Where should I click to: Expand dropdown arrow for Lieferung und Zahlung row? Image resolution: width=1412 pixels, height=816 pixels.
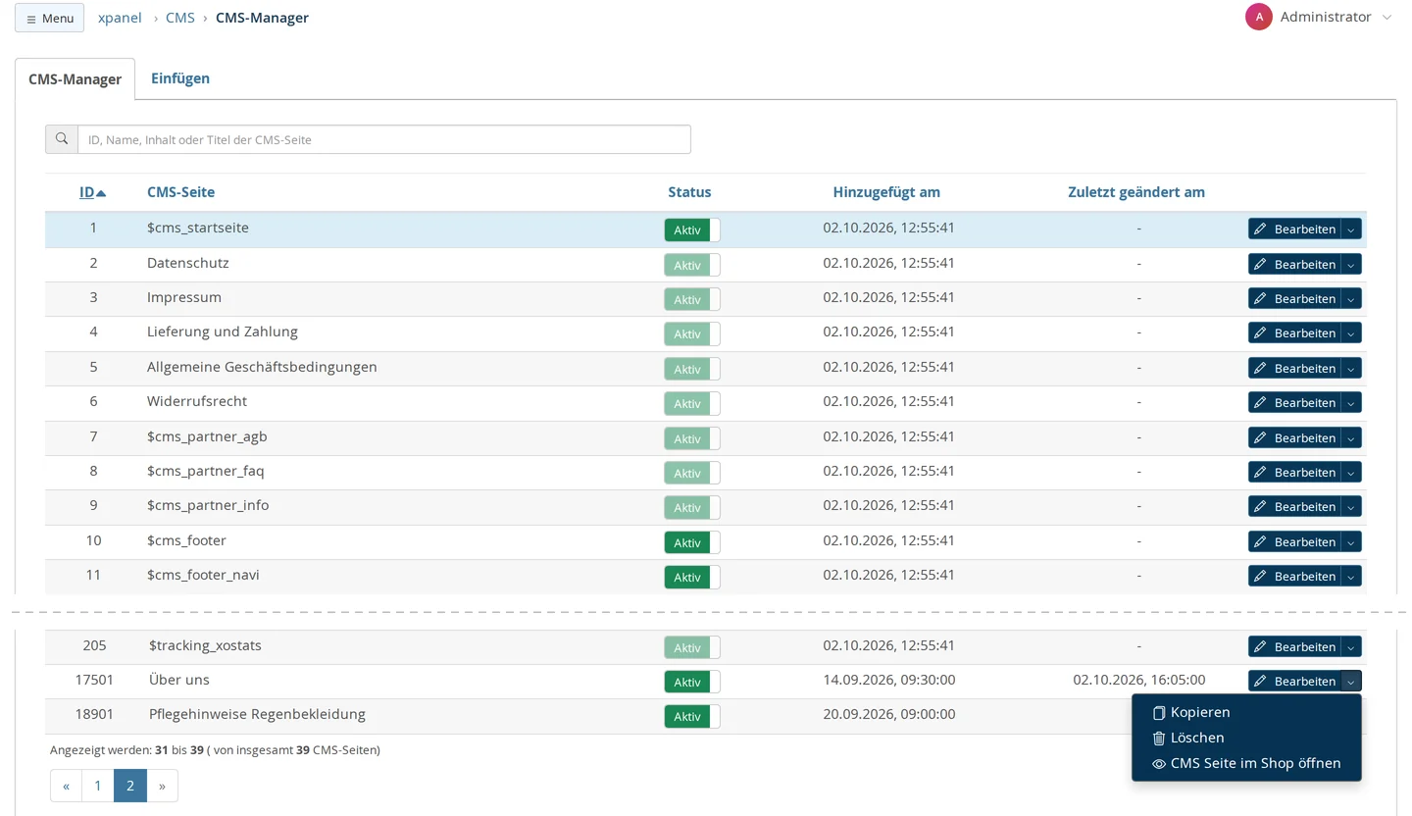tap(1351, 333)
